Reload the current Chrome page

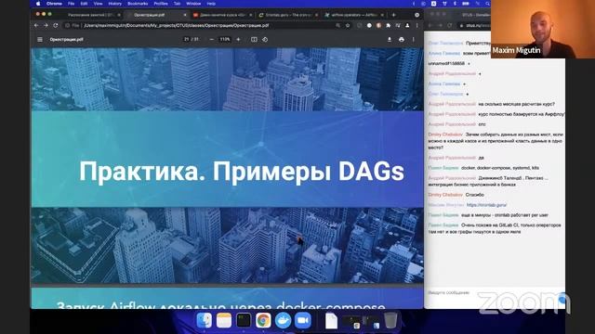pos(56,25)
